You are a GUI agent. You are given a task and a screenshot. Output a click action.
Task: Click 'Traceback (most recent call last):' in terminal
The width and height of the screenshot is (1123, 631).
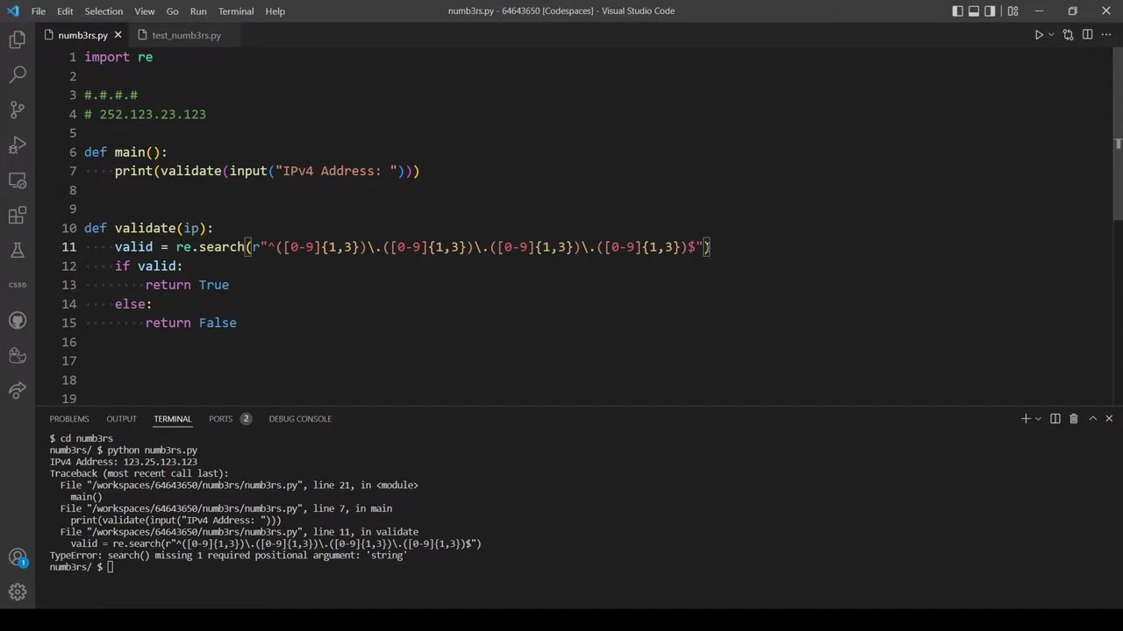click(x=139, y=473)
